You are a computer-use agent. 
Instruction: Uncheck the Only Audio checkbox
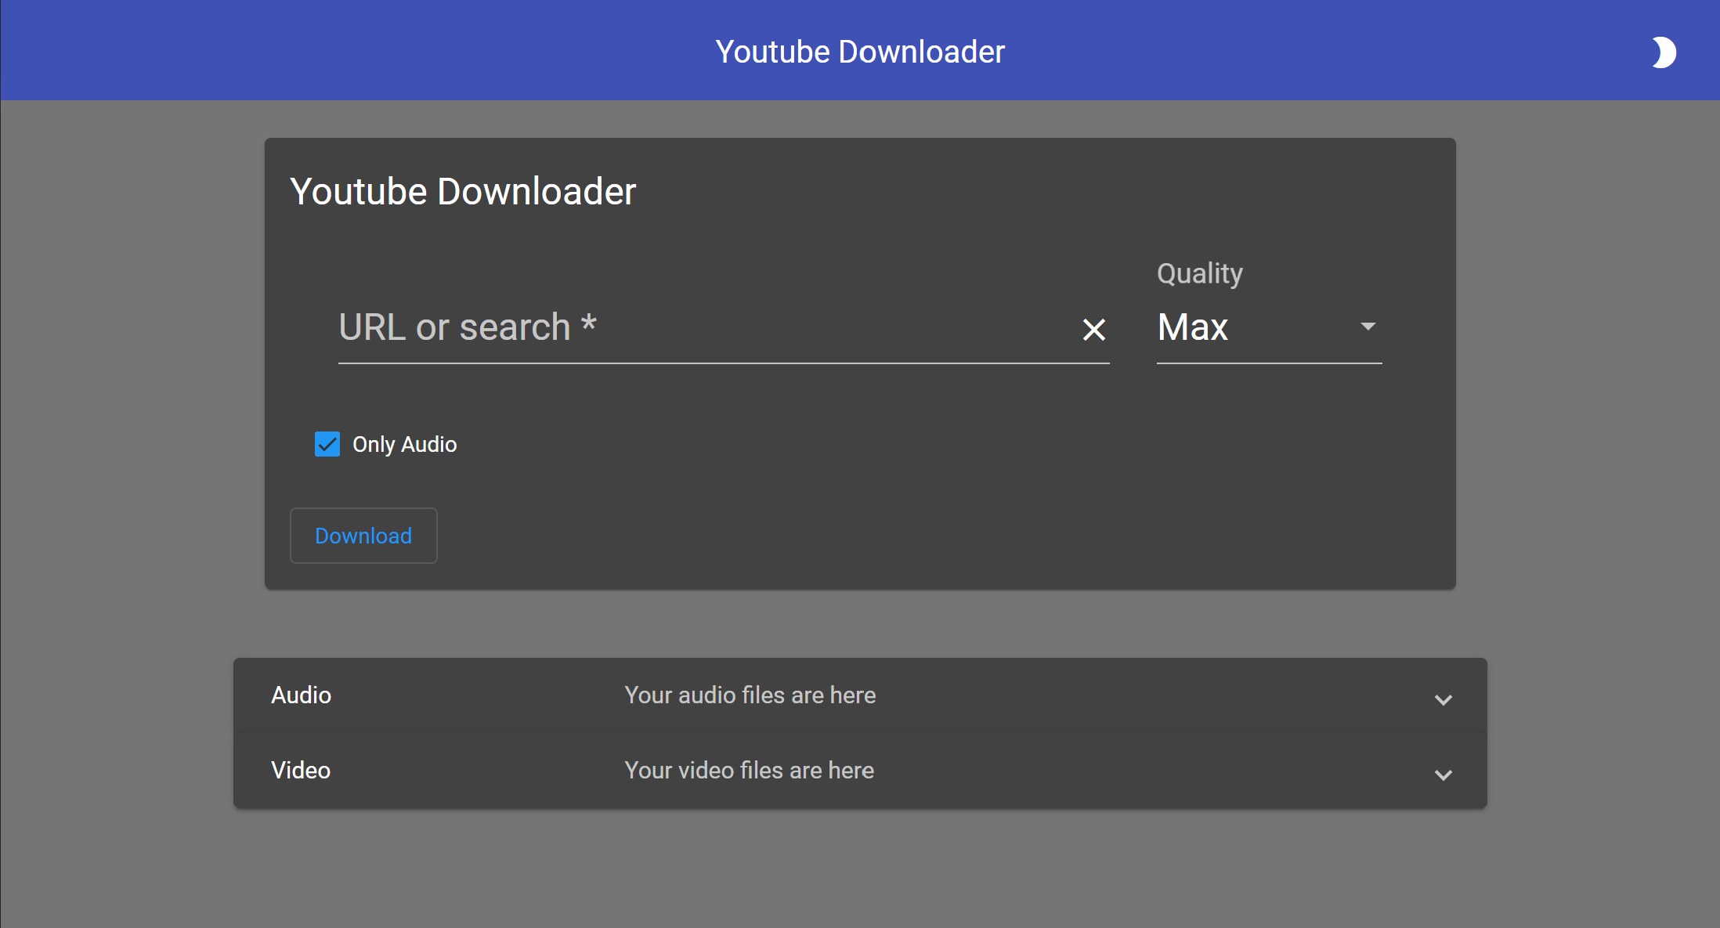[327, 444]
